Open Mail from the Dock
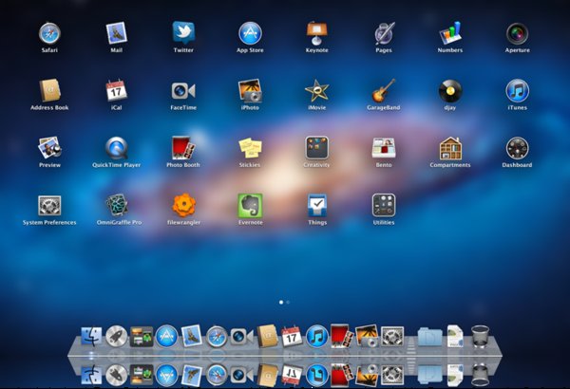Viewport: 570px width, 389px height. [191, 336]
